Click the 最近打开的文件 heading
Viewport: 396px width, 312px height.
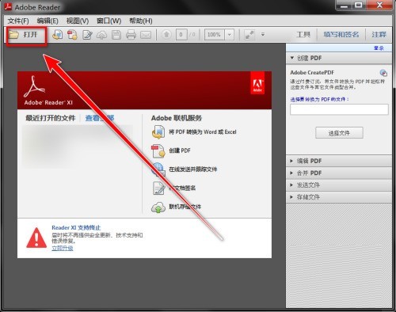(51, 118)
